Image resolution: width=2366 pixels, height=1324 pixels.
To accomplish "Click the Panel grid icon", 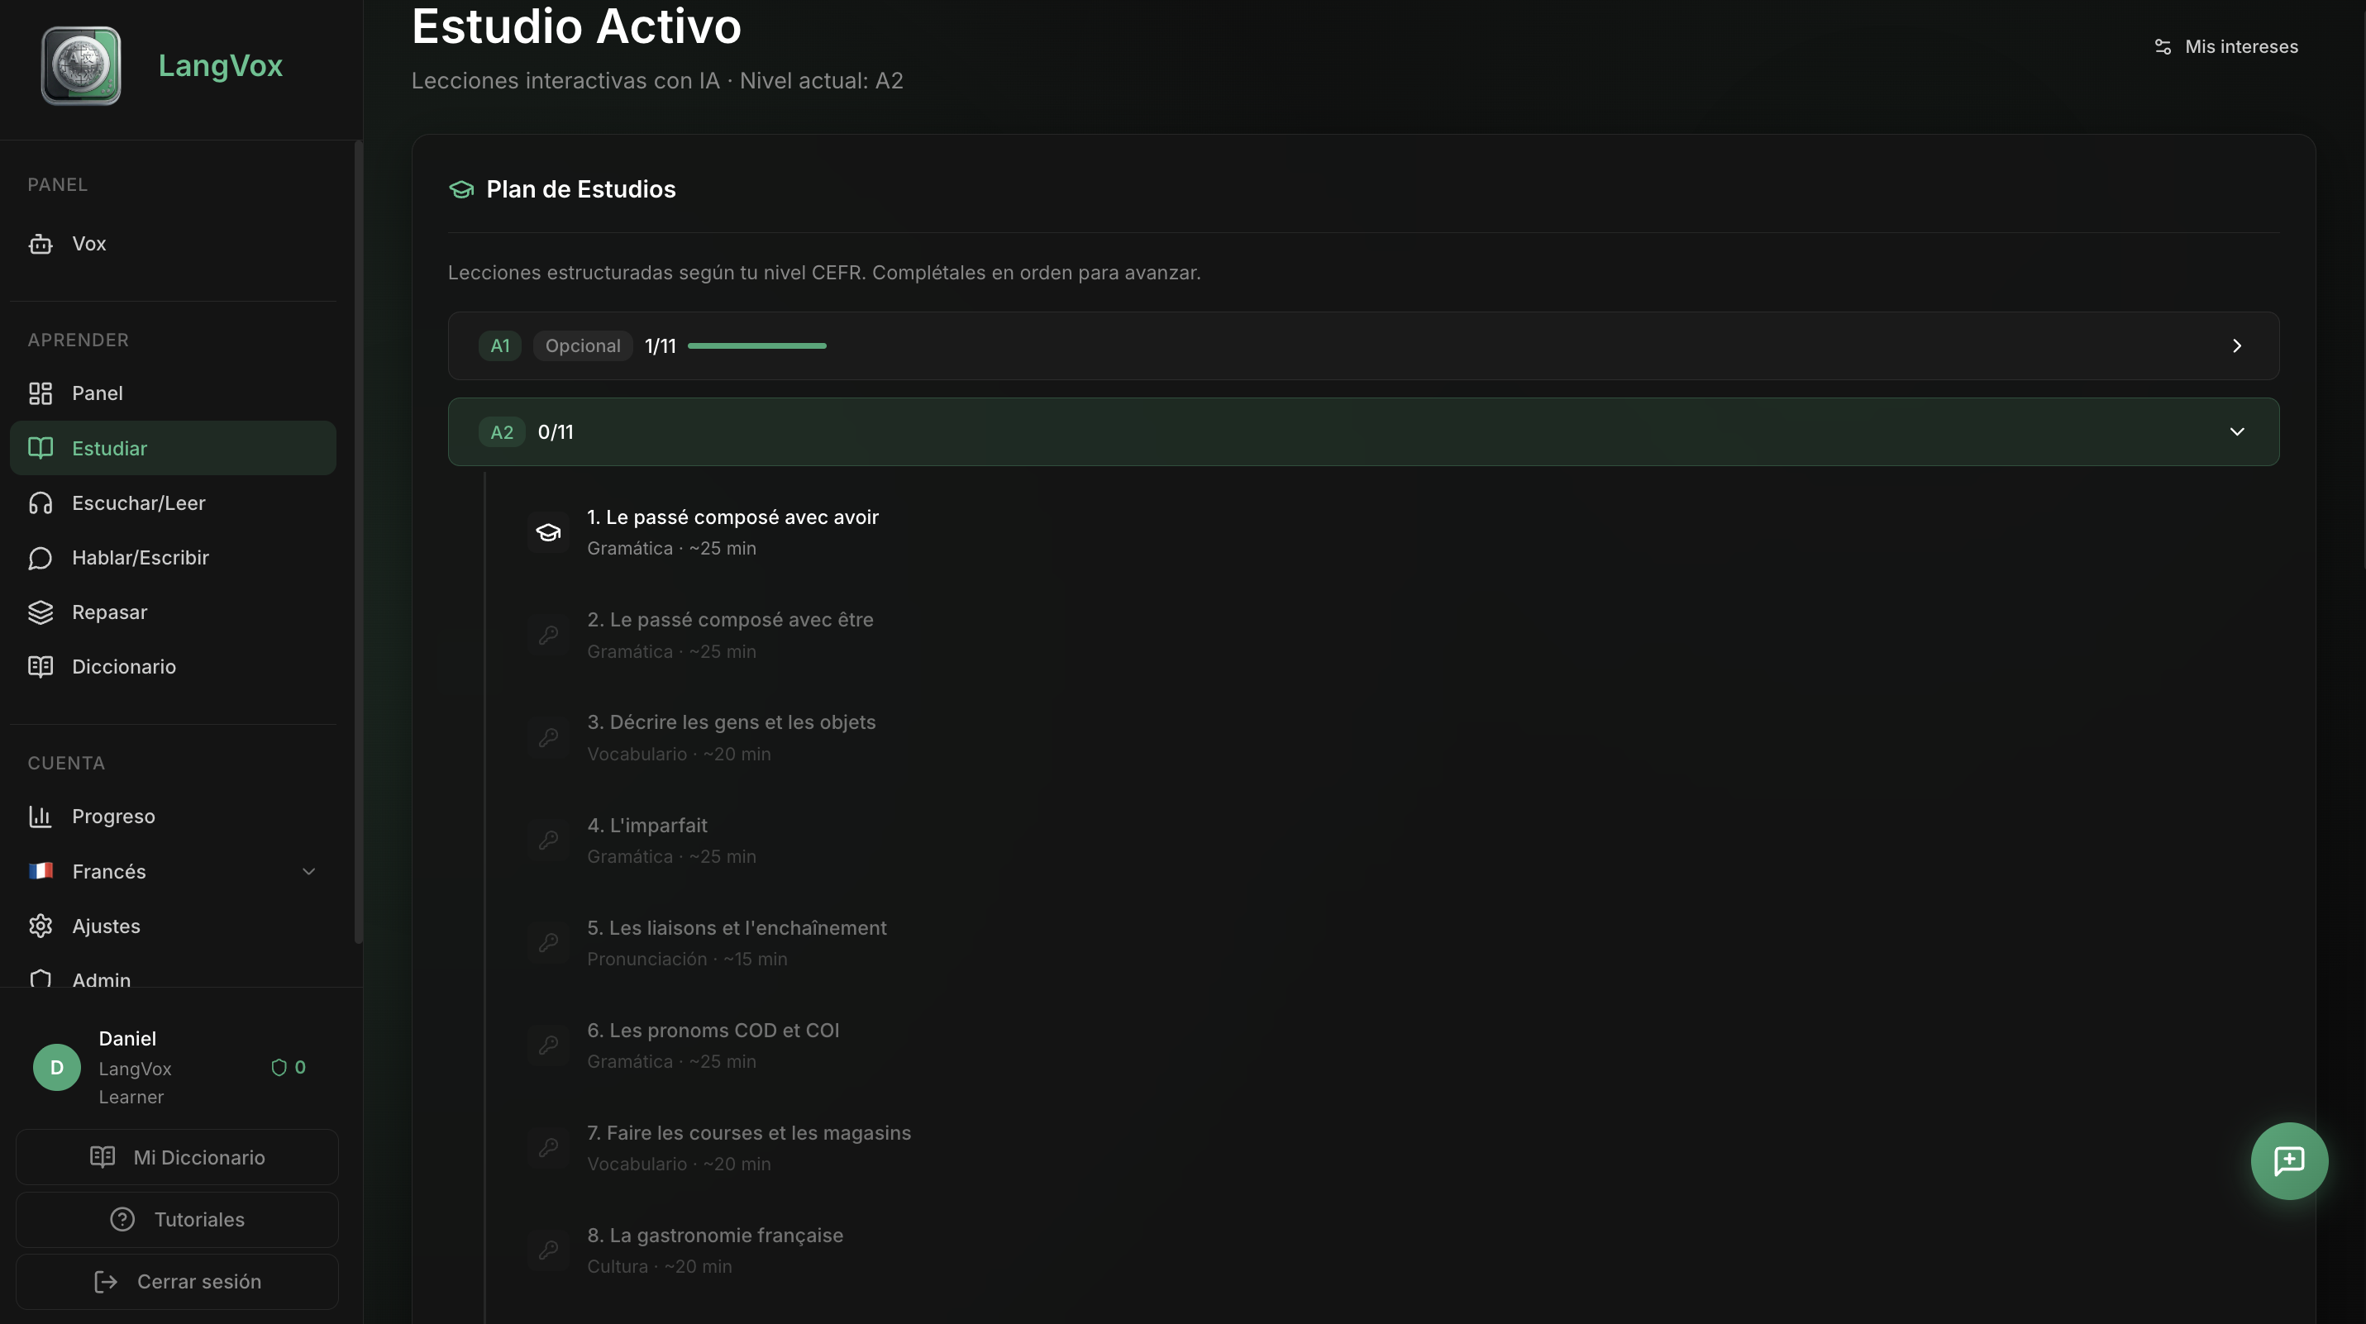I will pos(41,393).
